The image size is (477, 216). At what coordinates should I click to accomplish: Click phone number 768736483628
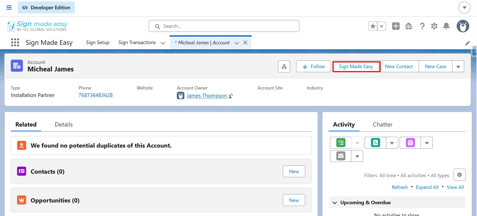[x=95, y=95]
